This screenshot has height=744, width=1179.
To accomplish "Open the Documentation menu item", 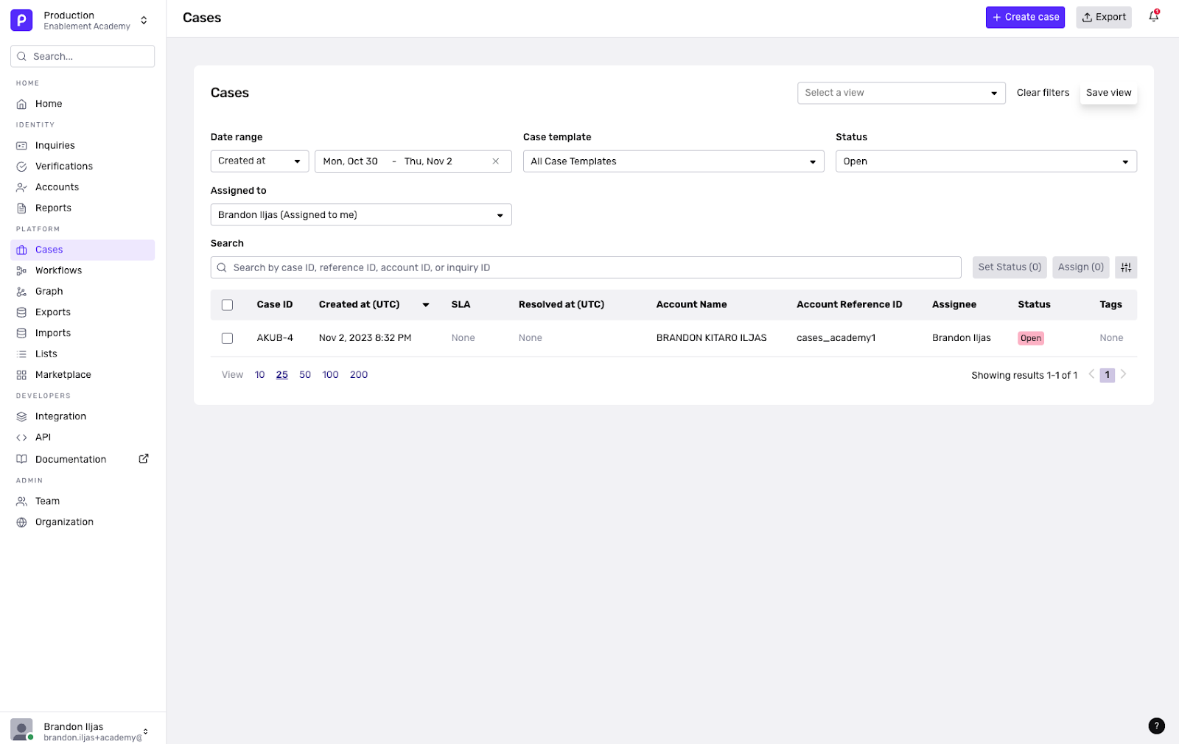I will 83,459.
